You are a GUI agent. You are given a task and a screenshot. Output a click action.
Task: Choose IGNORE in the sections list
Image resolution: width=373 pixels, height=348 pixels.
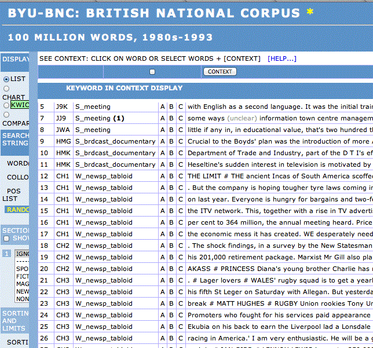click(22, 254)
